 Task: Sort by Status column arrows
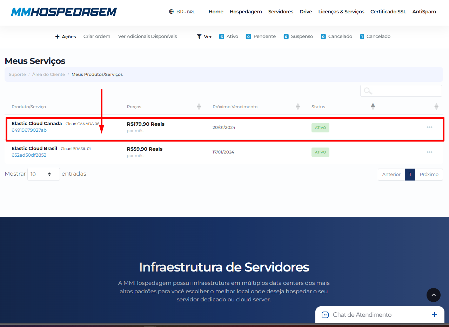[373, 106]
